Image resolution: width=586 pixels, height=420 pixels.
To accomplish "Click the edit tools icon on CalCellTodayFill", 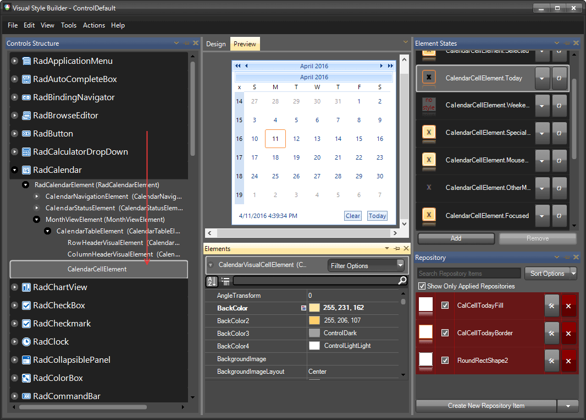I will (551, 306).
